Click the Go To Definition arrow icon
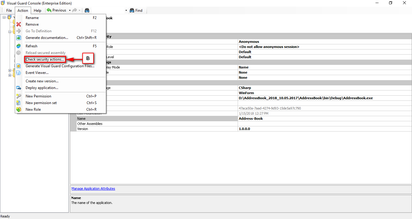Image resolution: width=412 pixels, height=219 pixels. click(19, 31)
